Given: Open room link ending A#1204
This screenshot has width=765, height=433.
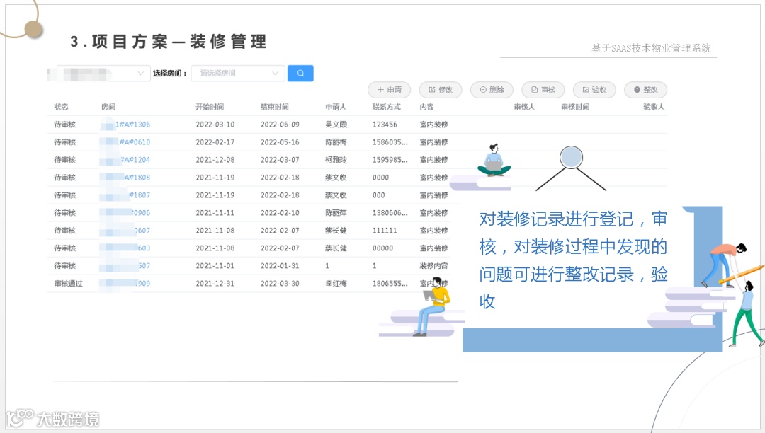Looking at the screenshot, I should point(135,160).
